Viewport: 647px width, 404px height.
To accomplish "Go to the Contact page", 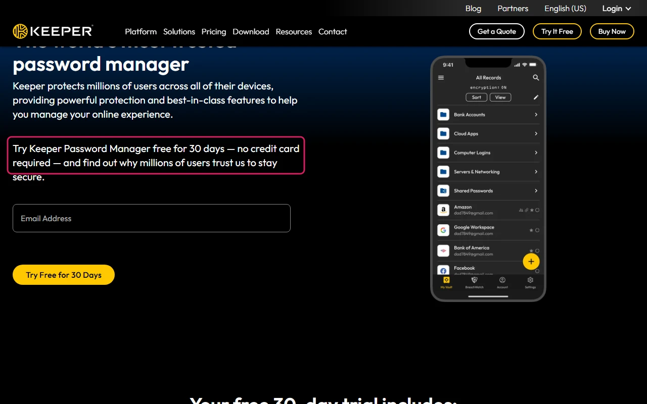I will click(333, 31).
